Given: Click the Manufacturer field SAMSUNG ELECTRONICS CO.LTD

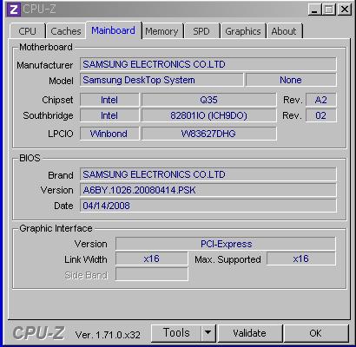Looking at the screenshot, I should point(208,64).
